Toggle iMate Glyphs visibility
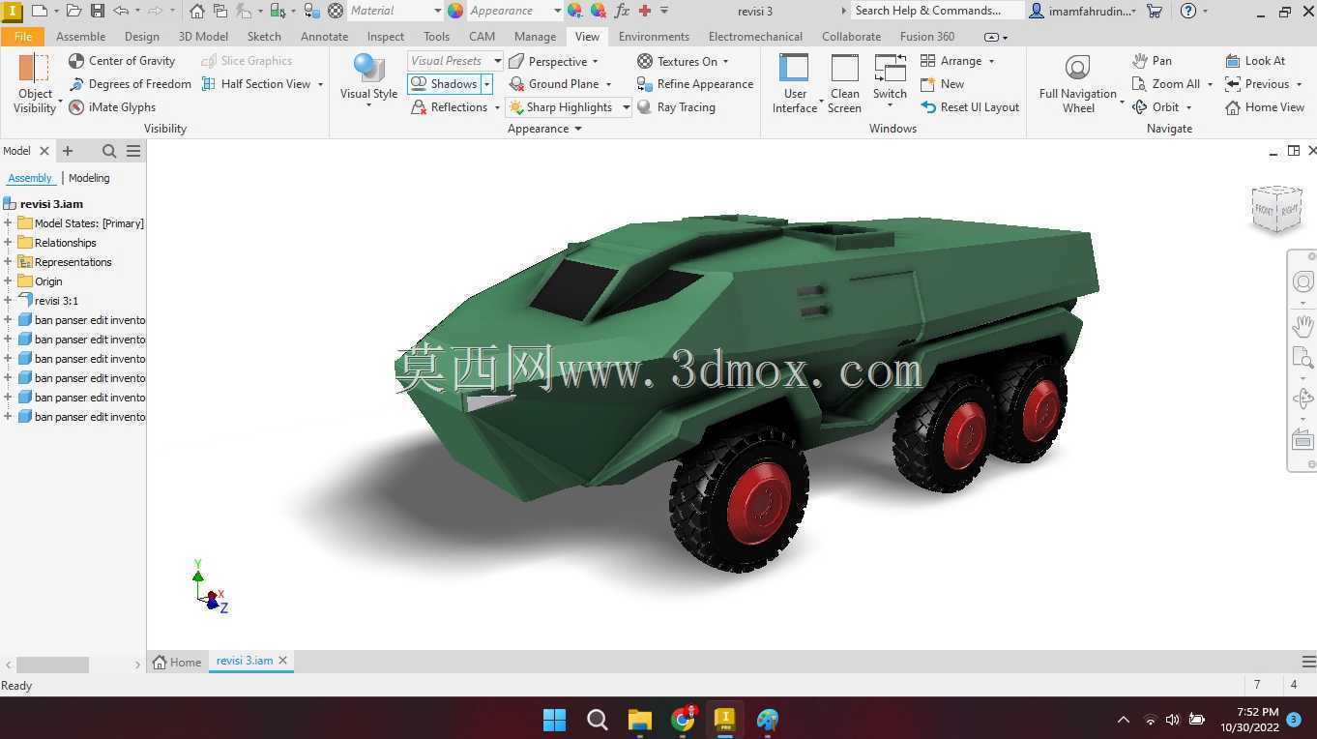This screenshot has height=739, width=1317. [112, 107]
